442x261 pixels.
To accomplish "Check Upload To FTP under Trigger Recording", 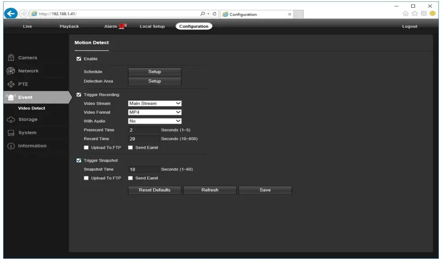I will pos(86,148).
